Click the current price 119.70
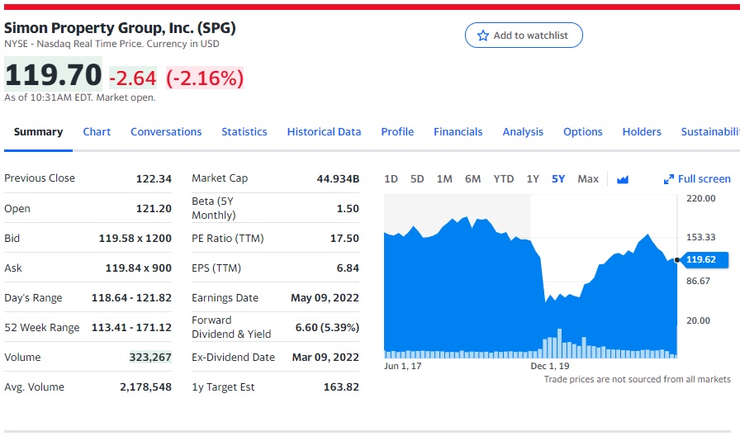Screen dimensions: 740x441 pos(54,74)
